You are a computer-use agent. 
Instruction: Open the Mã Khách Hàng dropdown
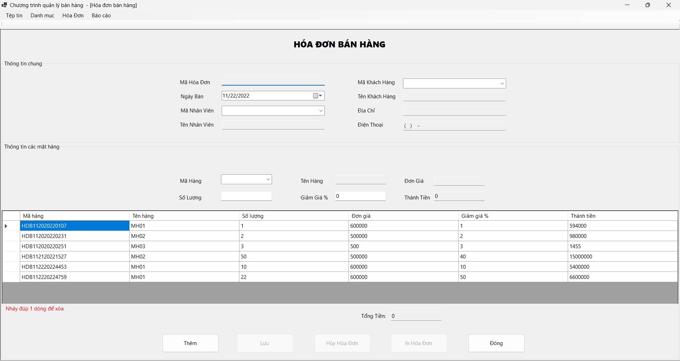[502, 83]
